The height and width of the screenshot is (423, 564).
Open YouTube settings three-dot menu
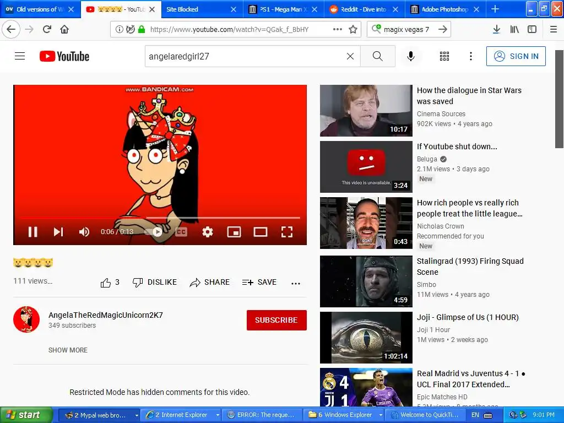[x=470, y=56]
